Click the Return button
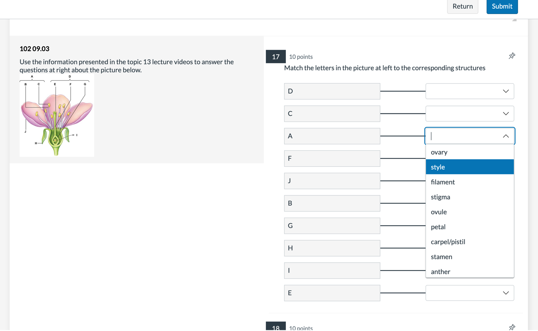 tap(462, 6)
